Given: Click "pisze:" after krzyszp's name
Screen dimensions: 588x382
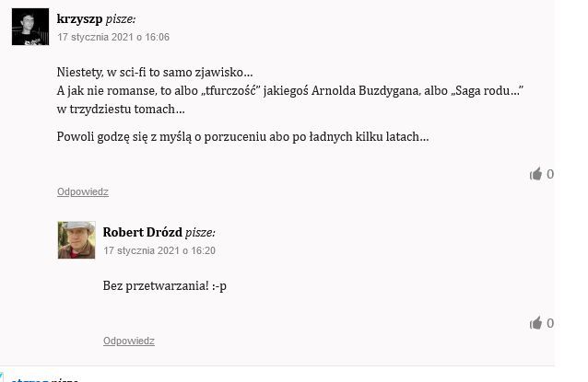Looking at the screenshot, I should tap(121, 19).
